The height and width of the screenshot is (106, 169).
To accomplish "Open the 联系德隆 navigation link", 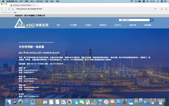I will click(148, 25).
